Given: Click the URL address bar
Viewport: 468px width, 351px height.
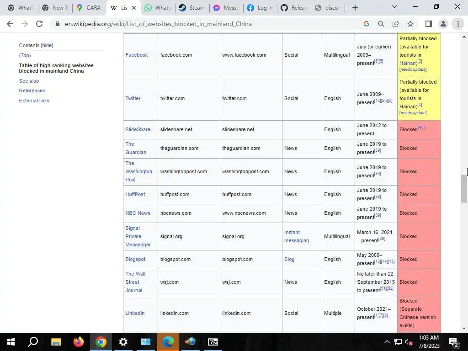Looking at the screenshot, I should point(206,24).
